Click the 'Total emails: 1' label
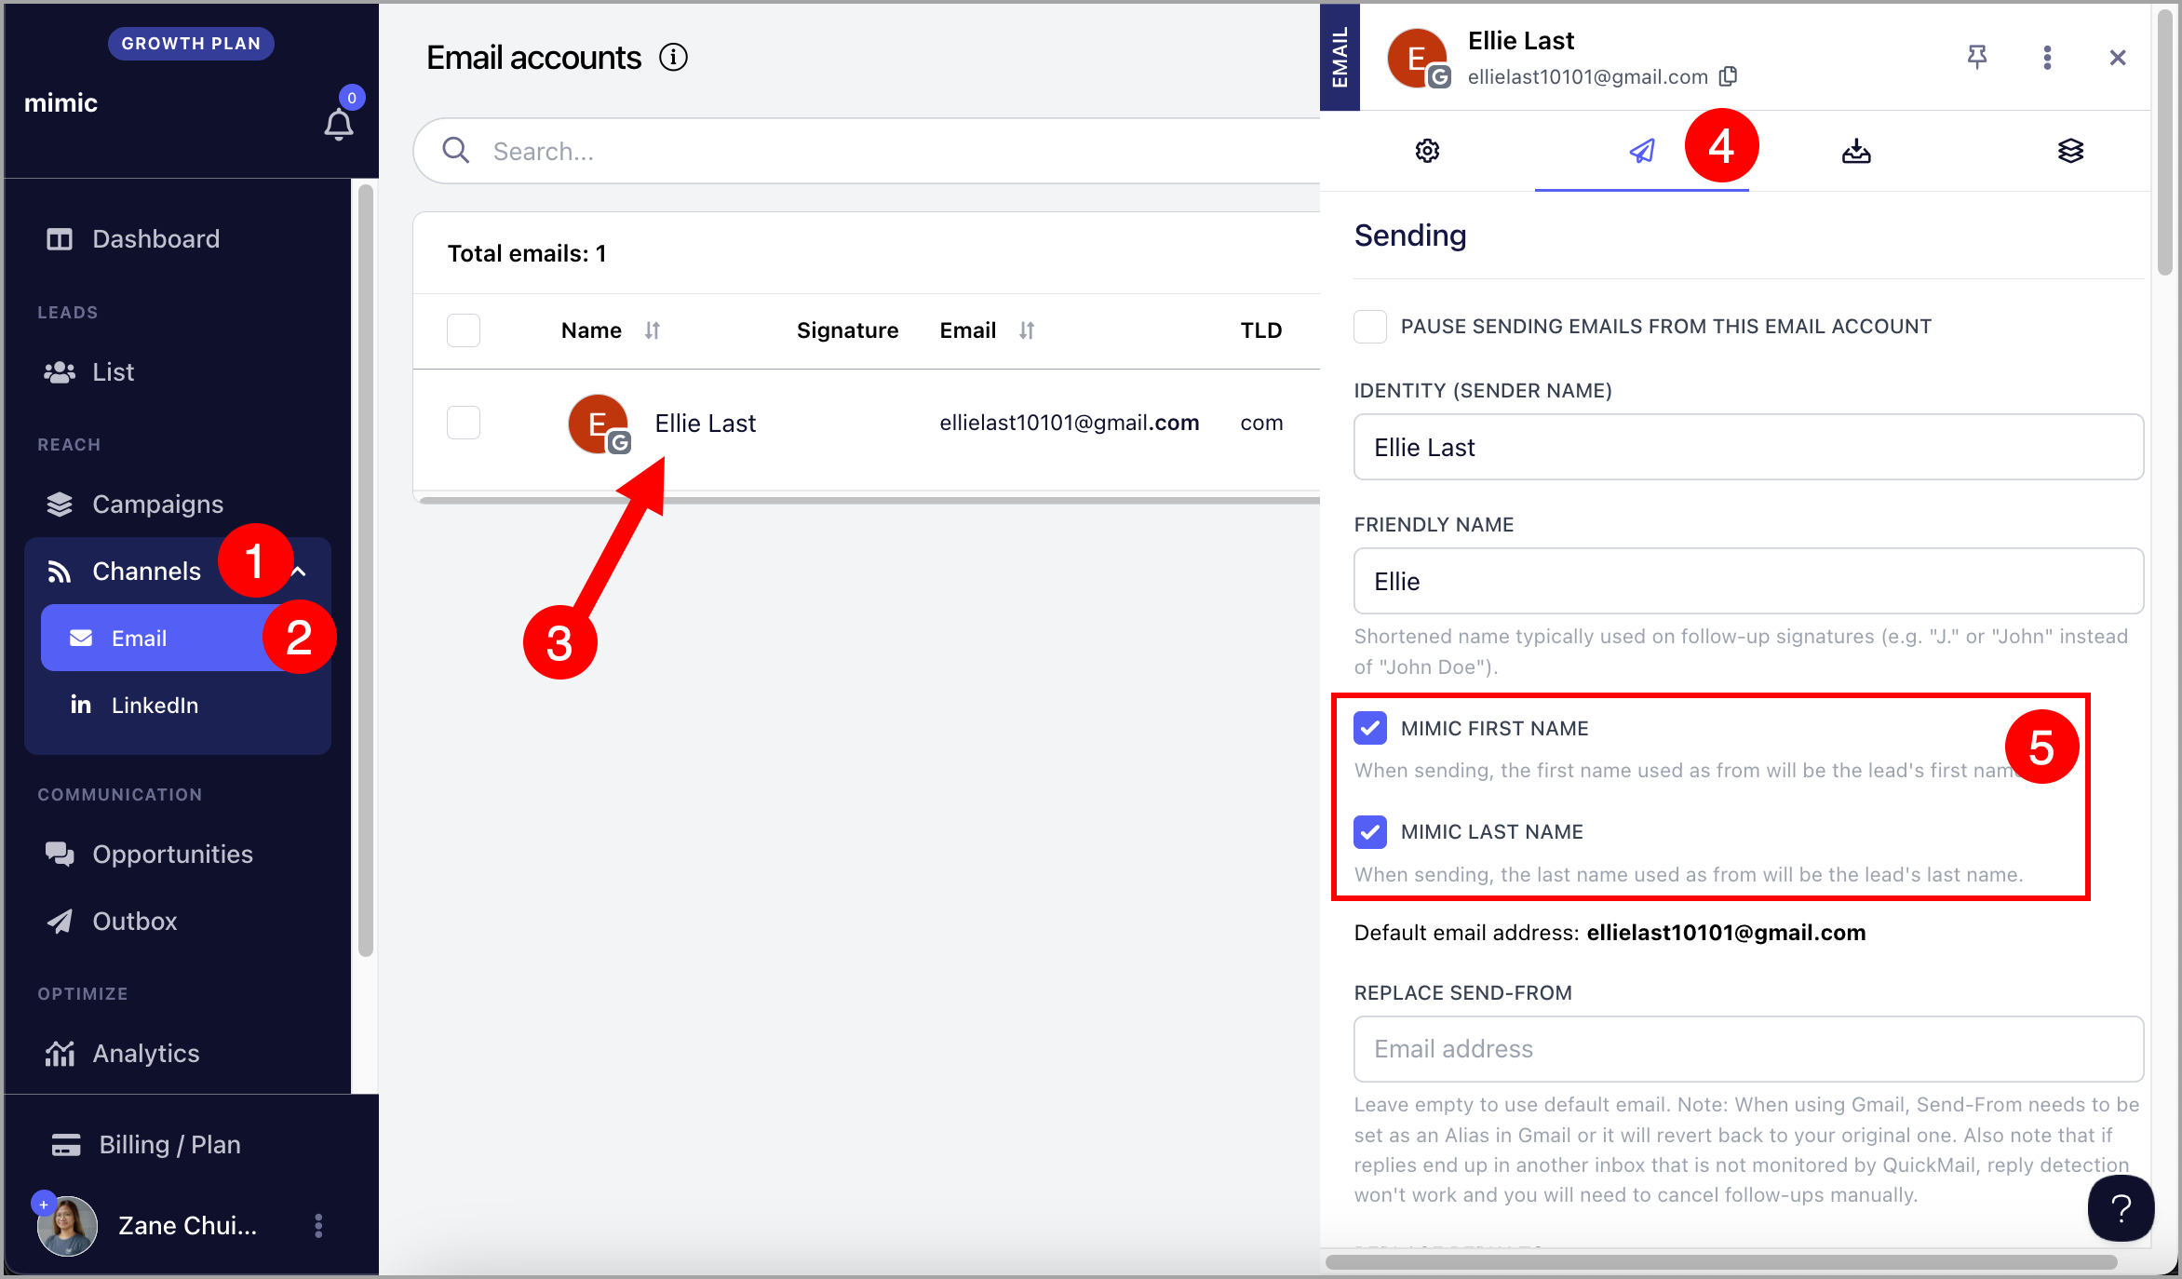This screenshot has height=1279, width=2182. coord(527,253)
